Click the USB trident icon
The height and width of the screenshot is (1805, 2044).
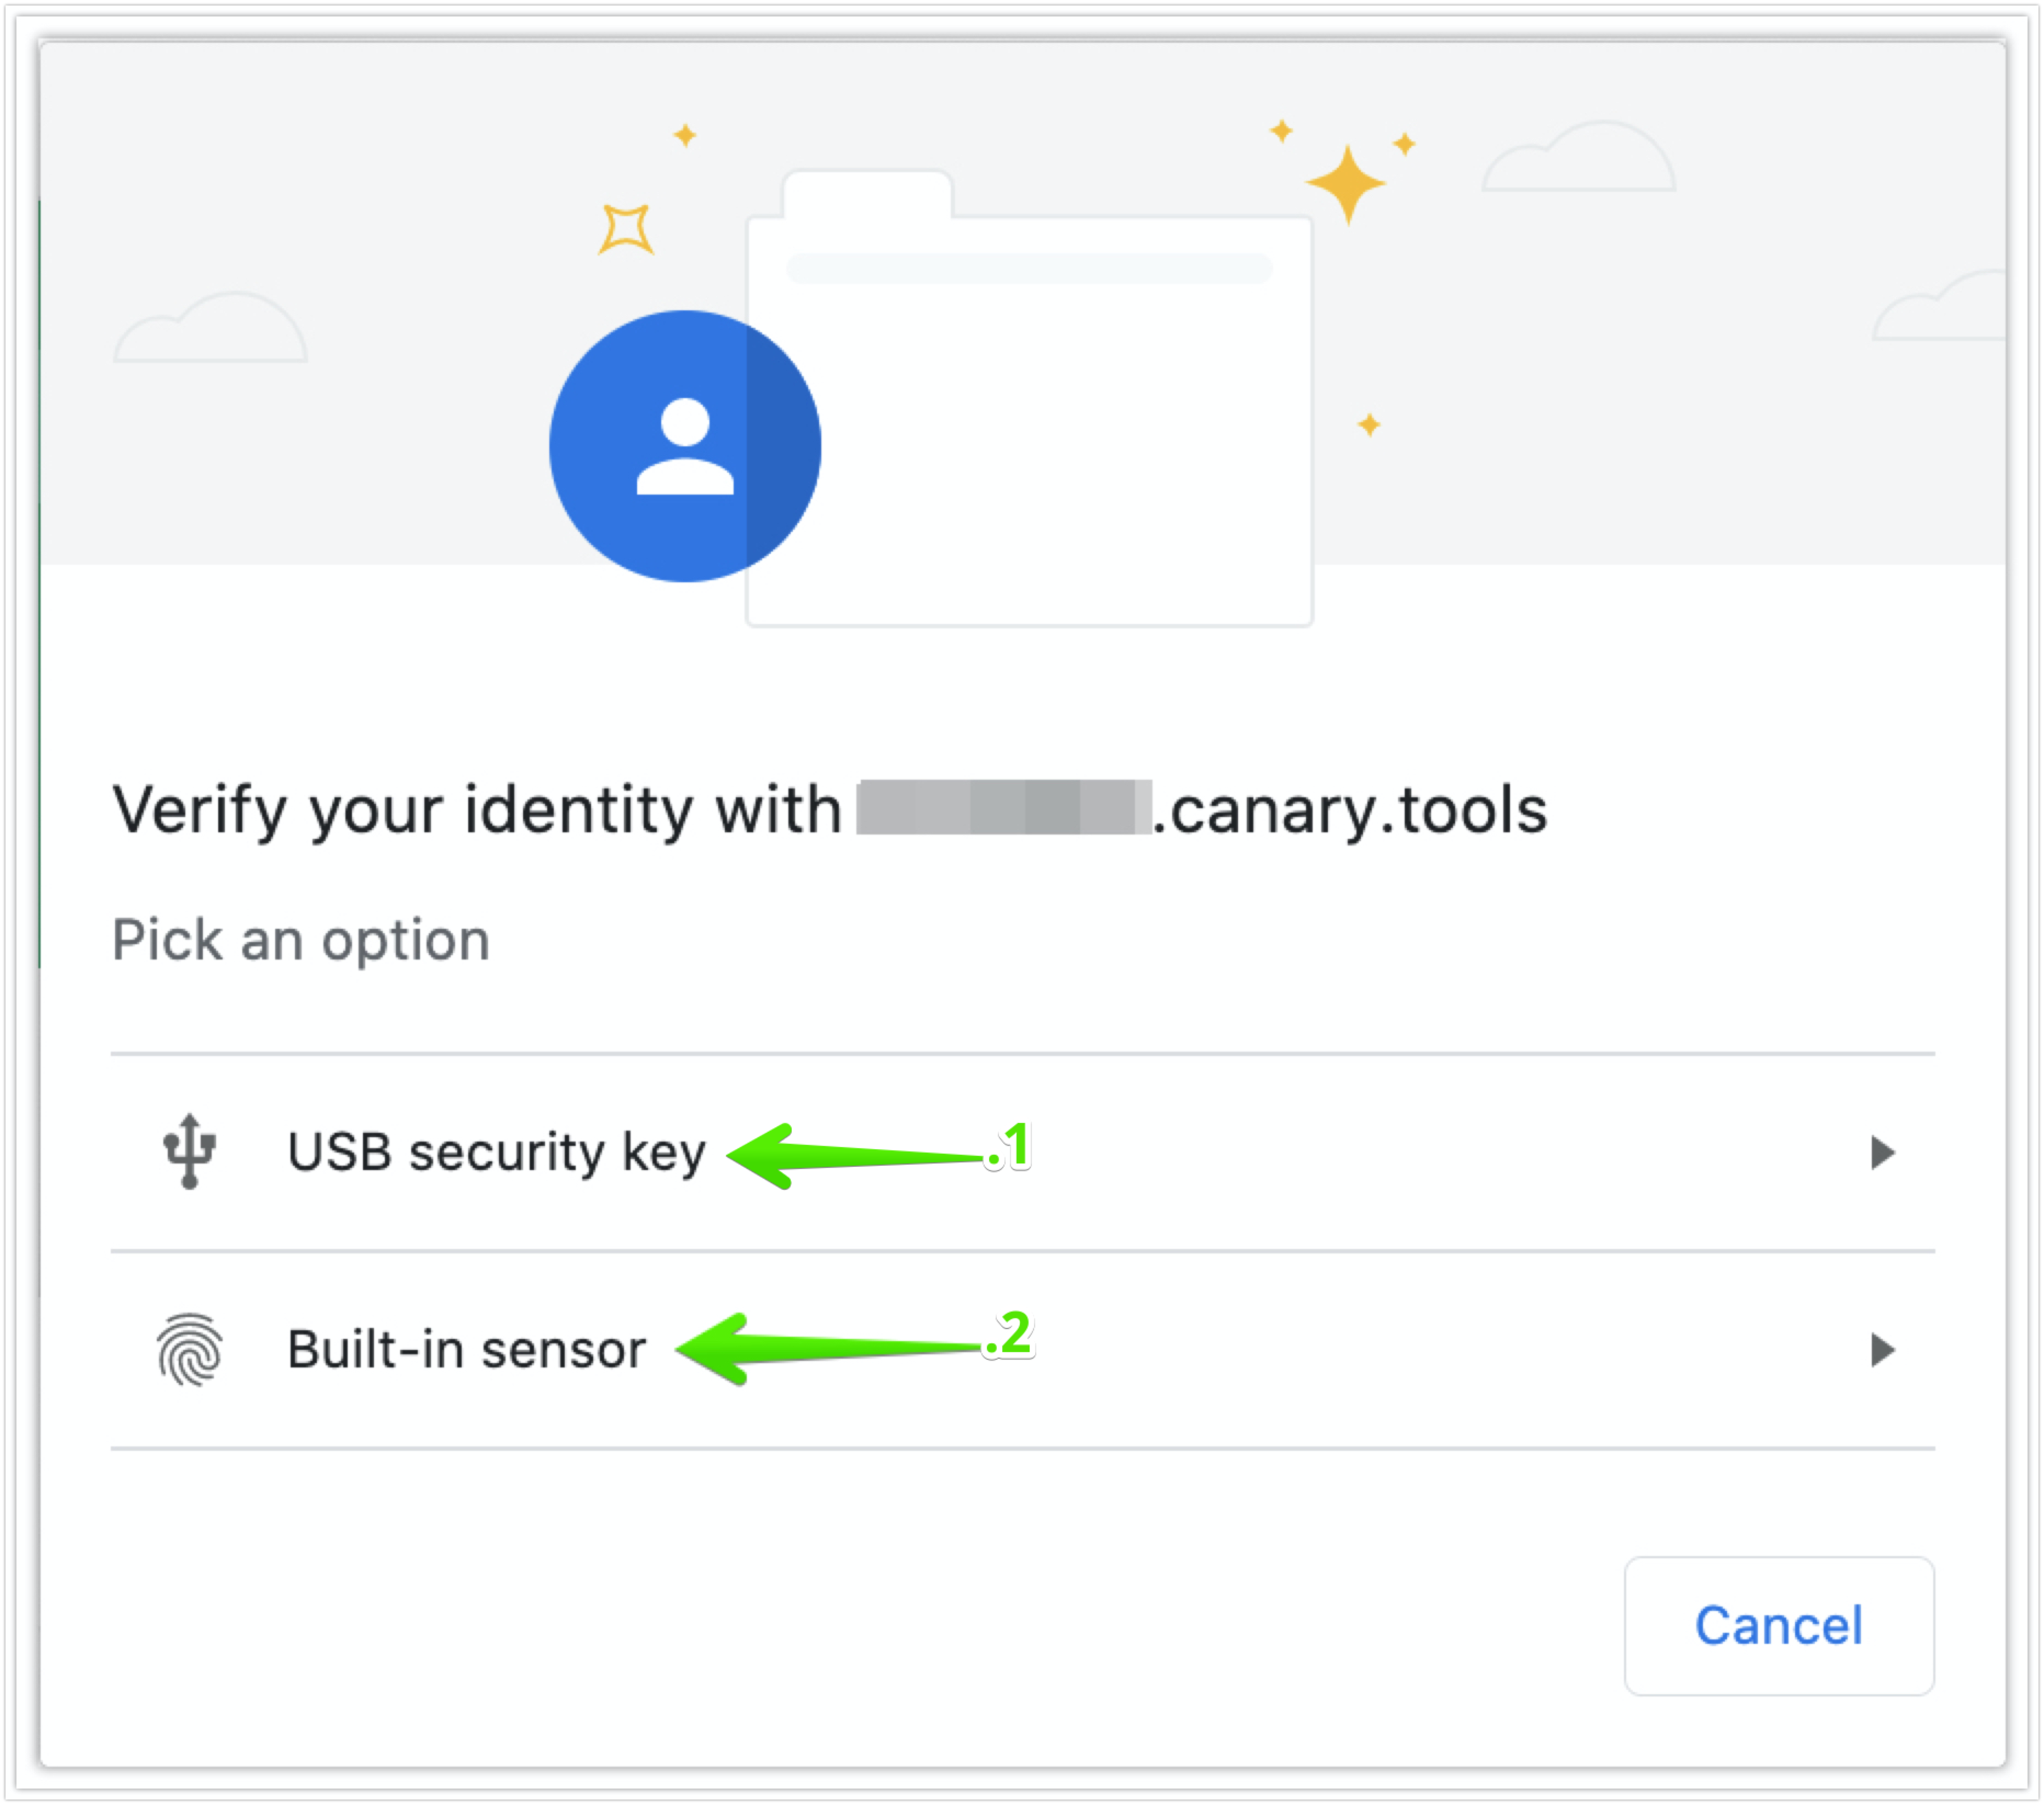pyautogui.click(x=189, y=1151)
